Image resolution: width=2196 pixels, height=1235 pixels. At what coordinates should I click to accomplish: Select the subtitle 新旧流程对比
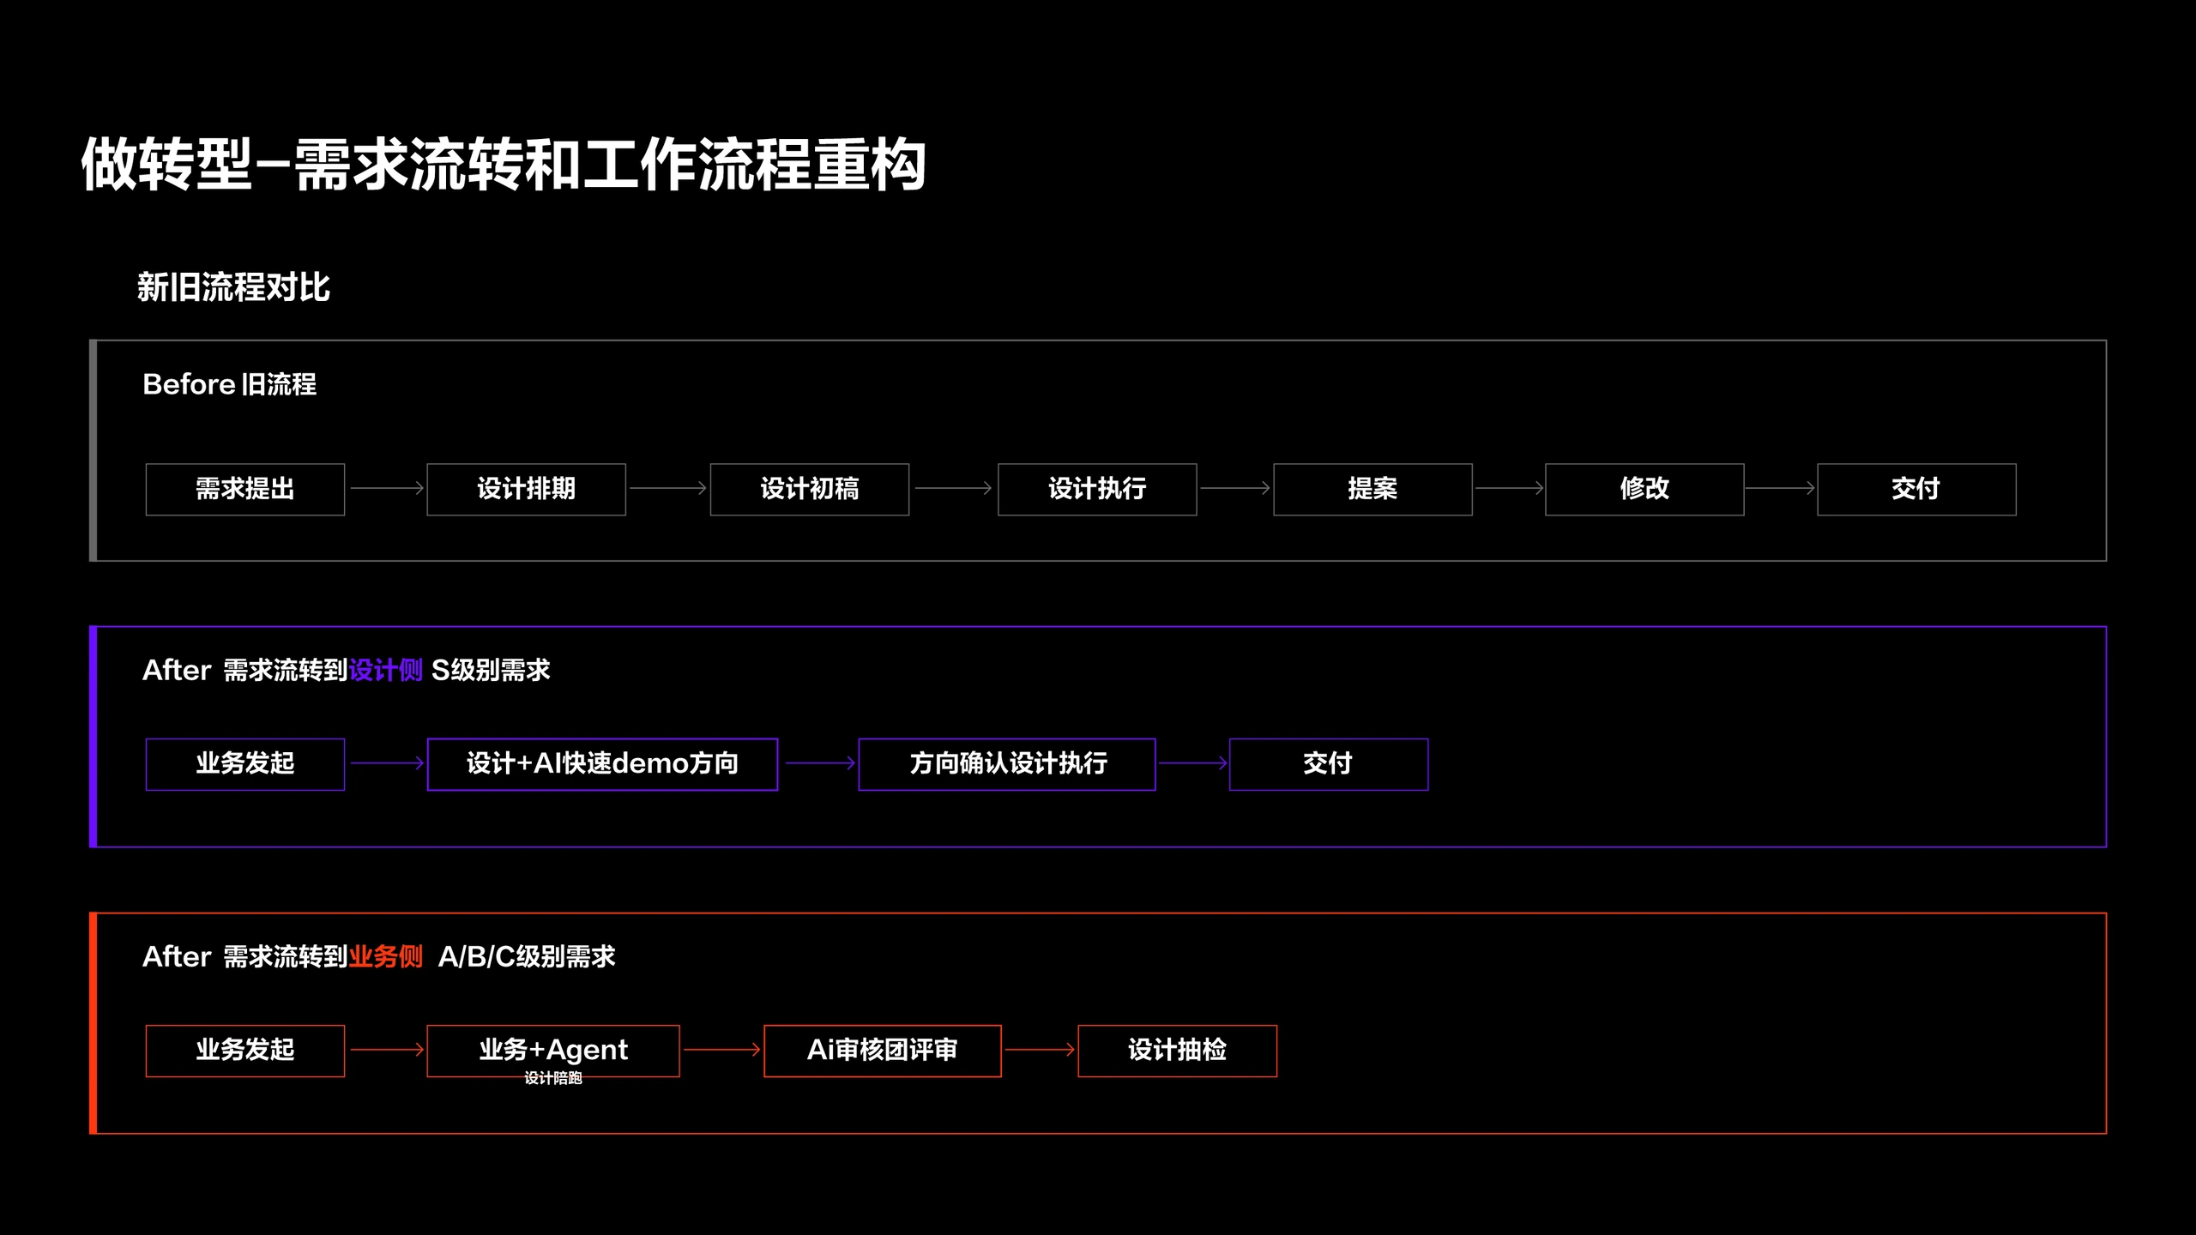(233, 287)
